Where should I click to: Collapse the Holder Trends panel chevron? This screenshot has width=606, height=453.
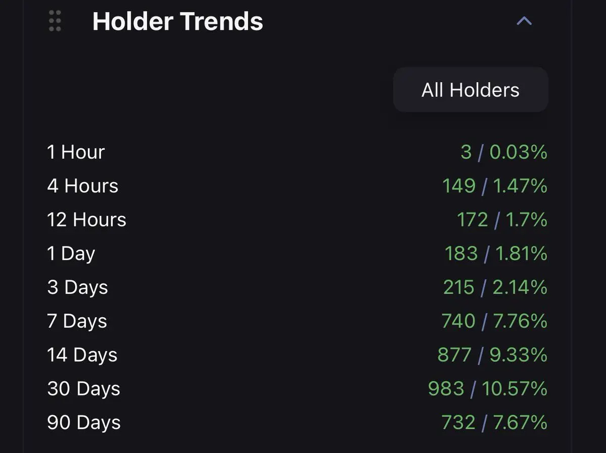click(524, 21)
